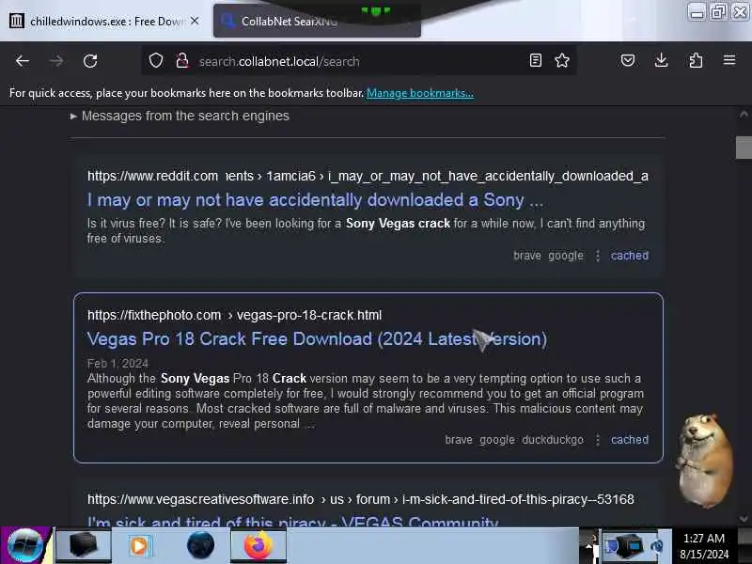
Task: Click the hamster desktop pet
Action: click(703, 460)
